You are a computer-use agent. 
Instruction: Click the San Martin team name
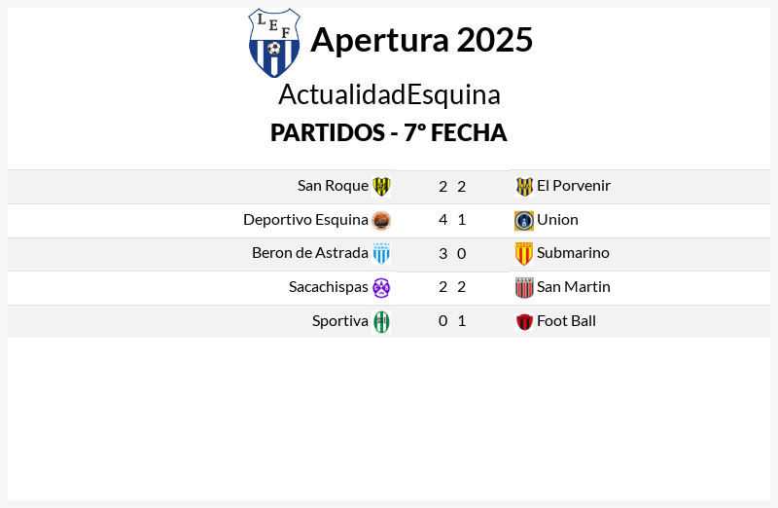pos(574,287)
